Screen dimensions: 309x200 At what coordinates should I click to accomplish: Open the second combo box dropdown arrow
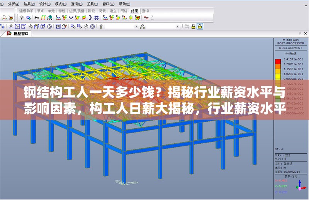click(x=178, y=27)
